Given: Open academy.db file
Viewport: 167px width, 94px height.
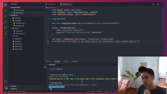Looking at the screenshot, I should (20, 26).
